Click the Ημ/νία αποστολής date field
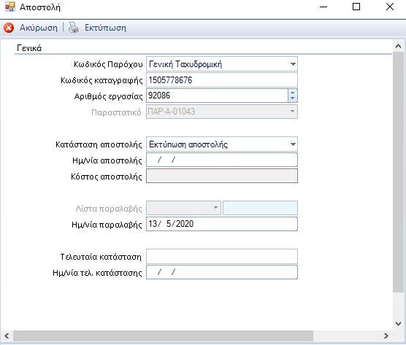The height and width of the screenshot is (345, 406). click(222, 160)
